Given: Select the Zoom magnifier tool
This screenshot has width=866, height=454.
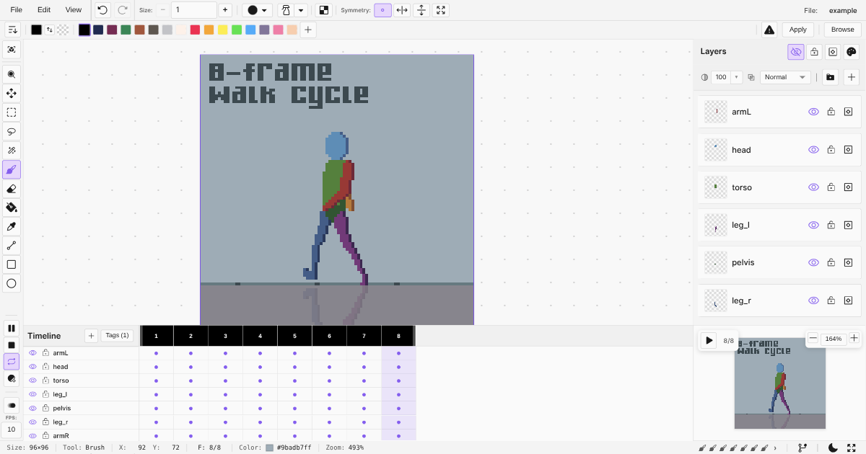Looking at the screenshot, I should coord(12,74).
